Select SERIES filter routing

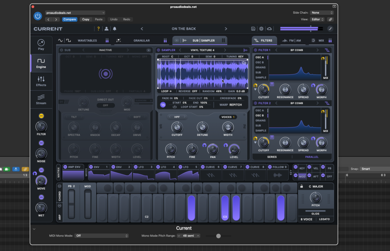click(x=272, y=157)
